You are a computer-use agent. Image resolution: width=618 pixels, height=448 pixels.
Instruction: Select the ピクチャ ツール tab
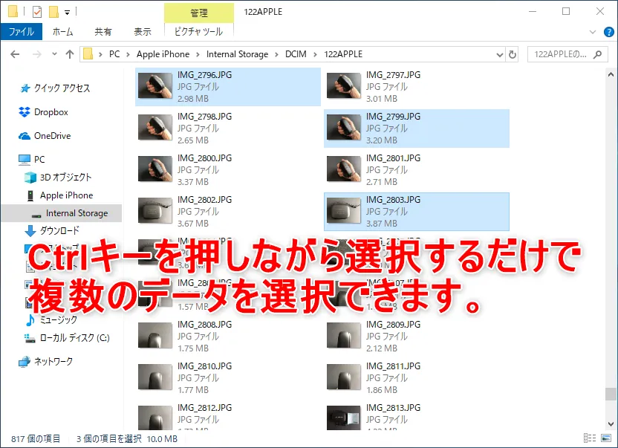pyautogui.click(x=198, y=31)
